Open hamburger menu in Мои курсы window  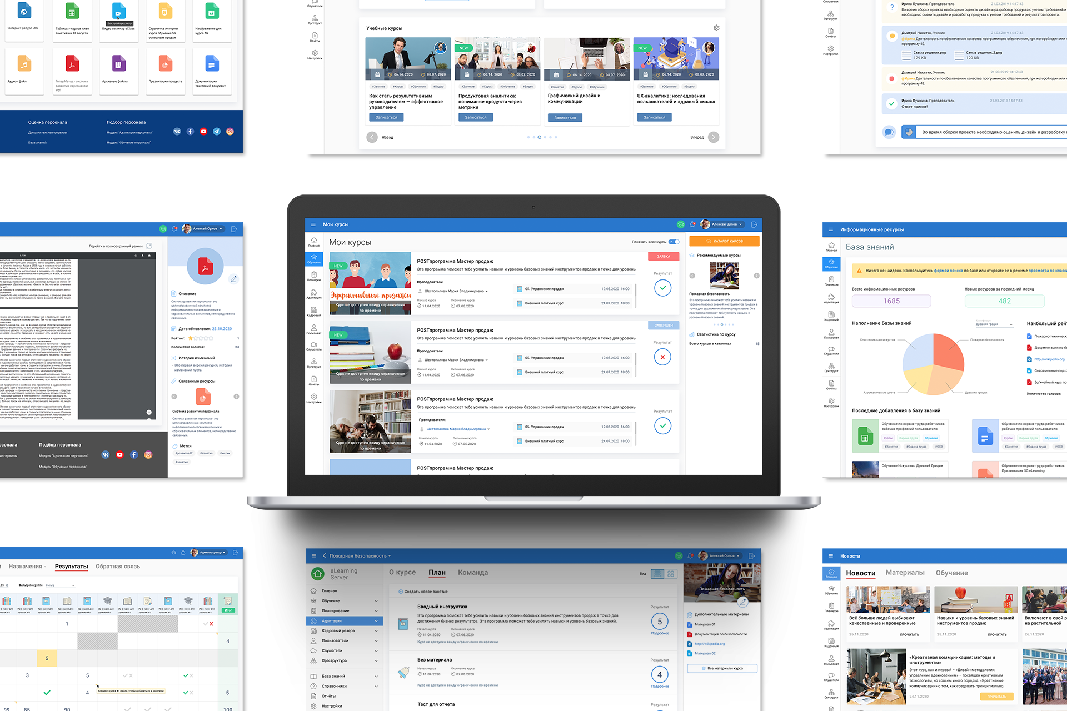(313, 224)
